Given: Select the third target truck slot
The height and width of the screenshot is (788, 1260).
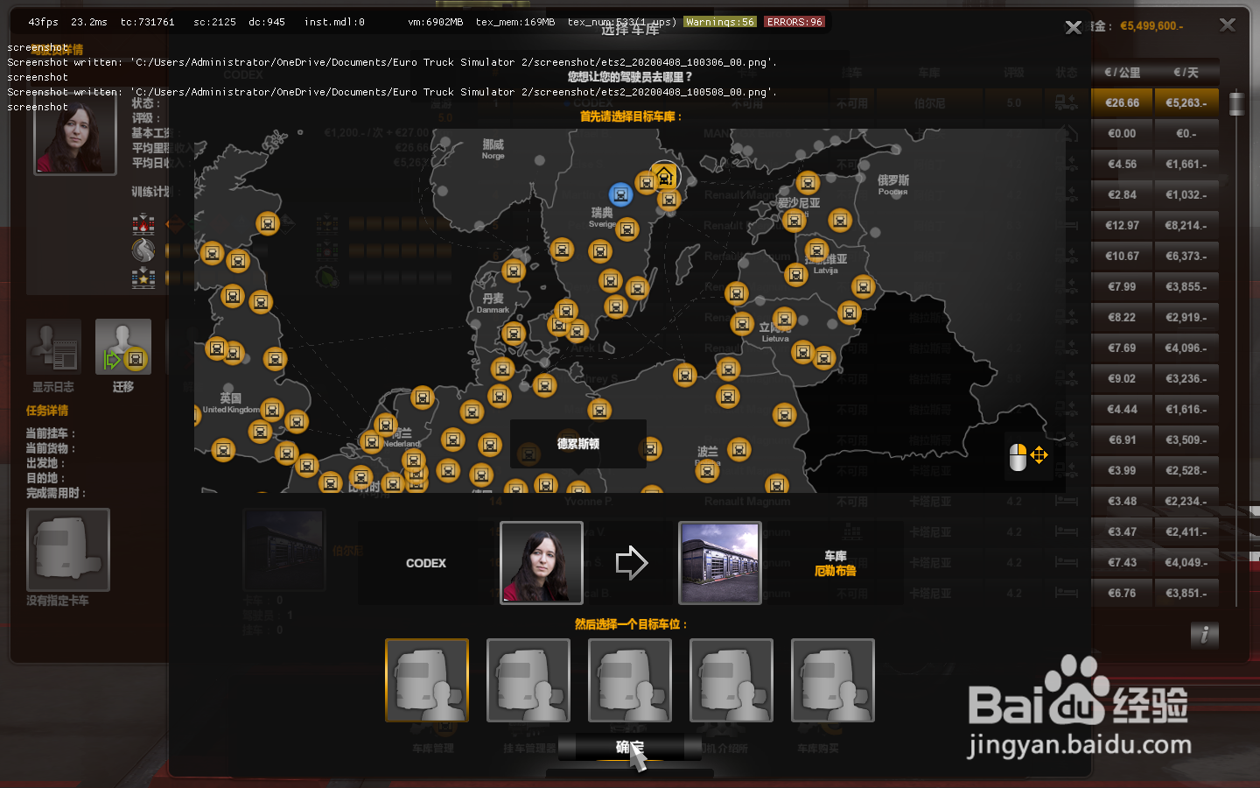Looking at the screenshot, I should click(x=630, y=680).
